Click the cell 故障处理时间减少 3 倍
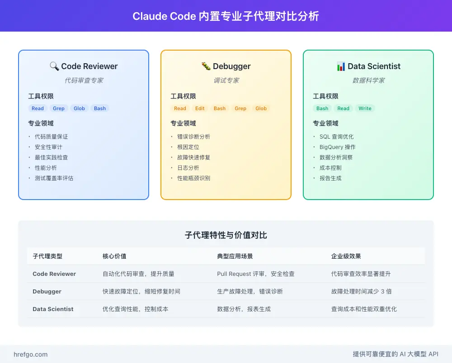This screenshot has width=452, height=363. pos(362,291)
